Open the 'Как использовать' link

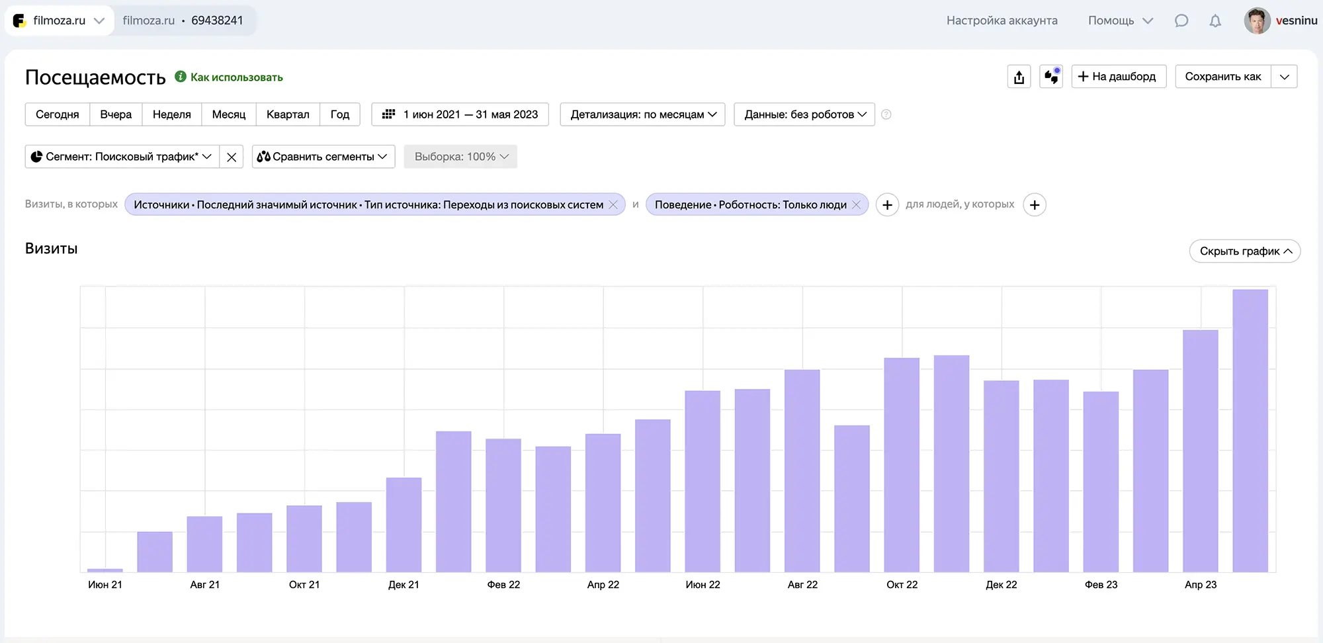[236, 77]
